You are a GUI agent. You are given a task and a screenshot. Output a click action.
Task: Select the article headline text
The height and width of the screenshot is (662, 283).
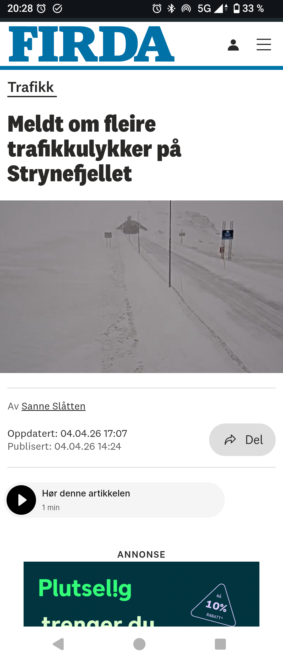coord(94,148)
